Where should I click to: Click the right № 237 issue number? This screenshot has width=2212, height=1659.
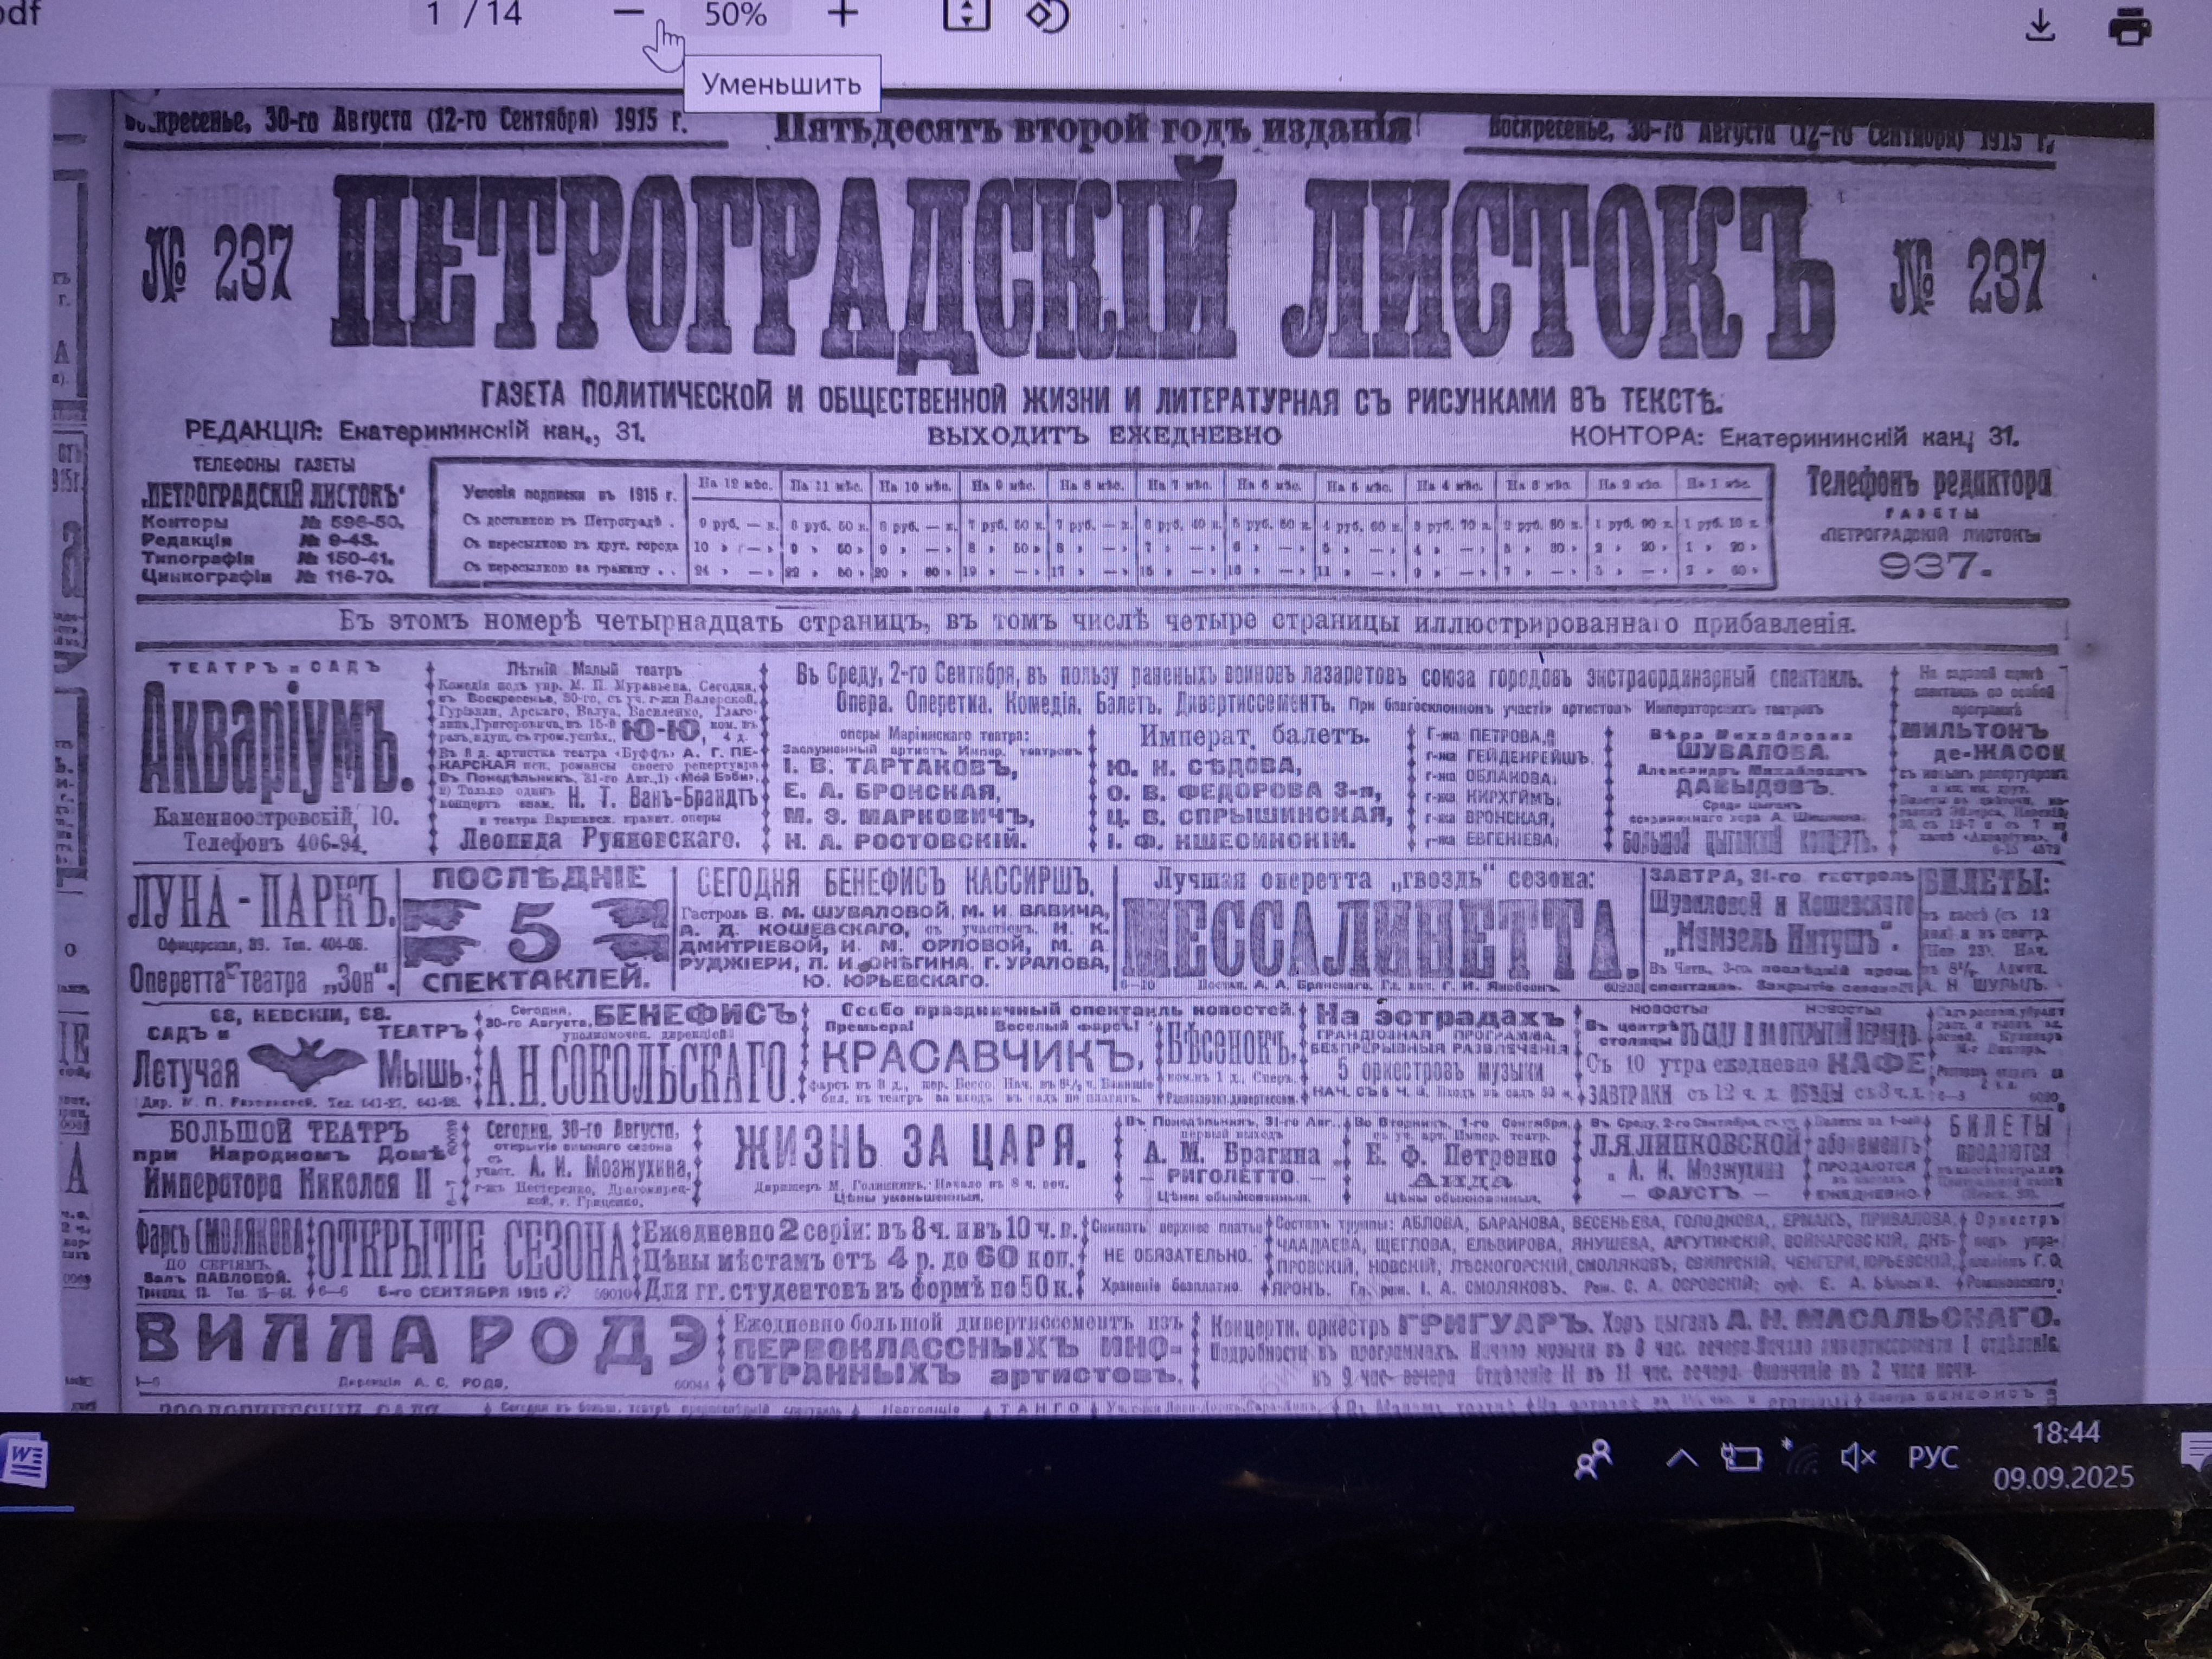pyautogui.click(x=1968, y=276)
